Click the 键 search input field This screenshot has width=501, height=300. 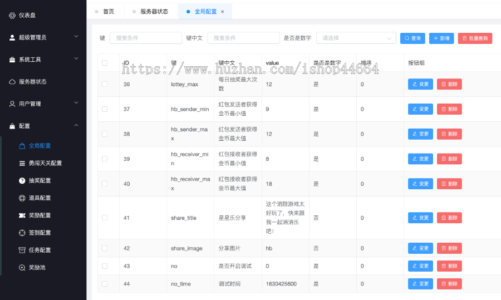tap(146, 38)
